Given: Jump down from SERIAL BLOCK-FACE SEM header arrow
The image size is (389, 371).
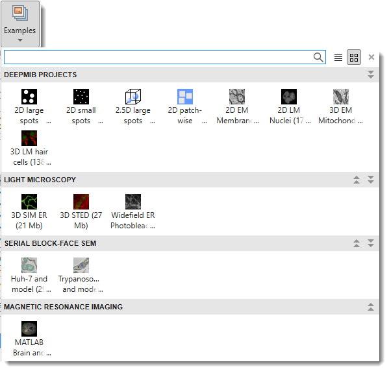Looking at the screenshot, I should tap(371, 243).
